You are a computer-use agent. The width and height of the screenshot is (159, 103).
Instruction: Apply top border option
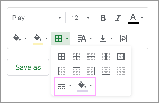tap(76, 71)
